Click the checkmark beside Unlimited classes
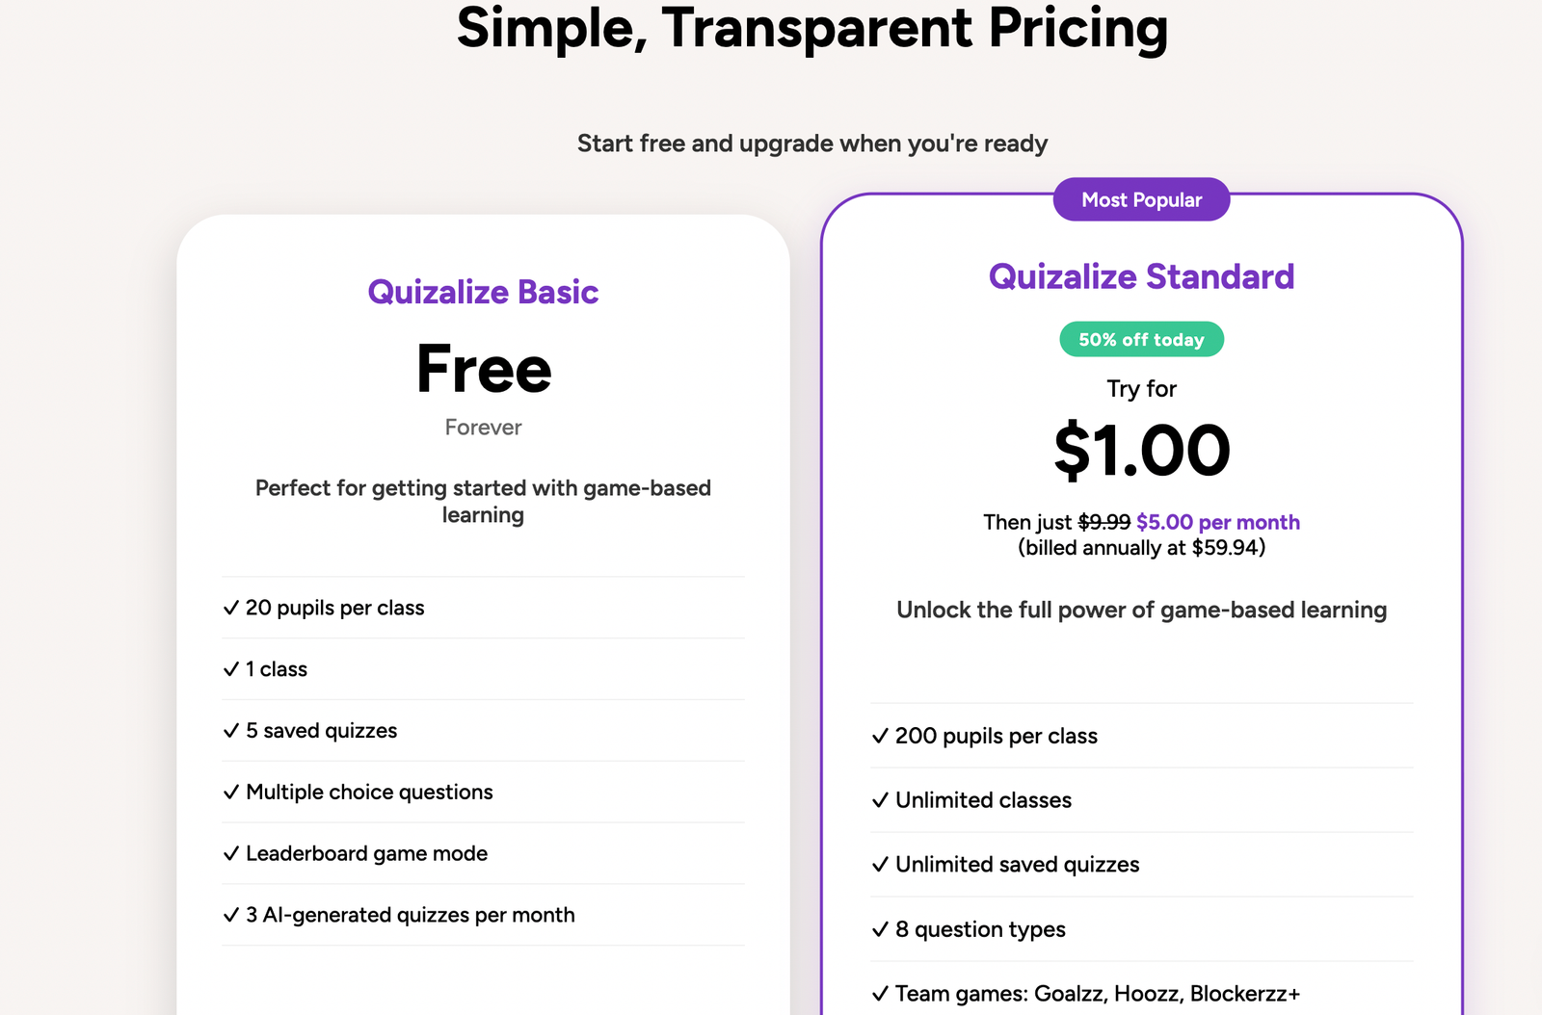Viewport: 1542px width, 1015px height. [880, 800]
